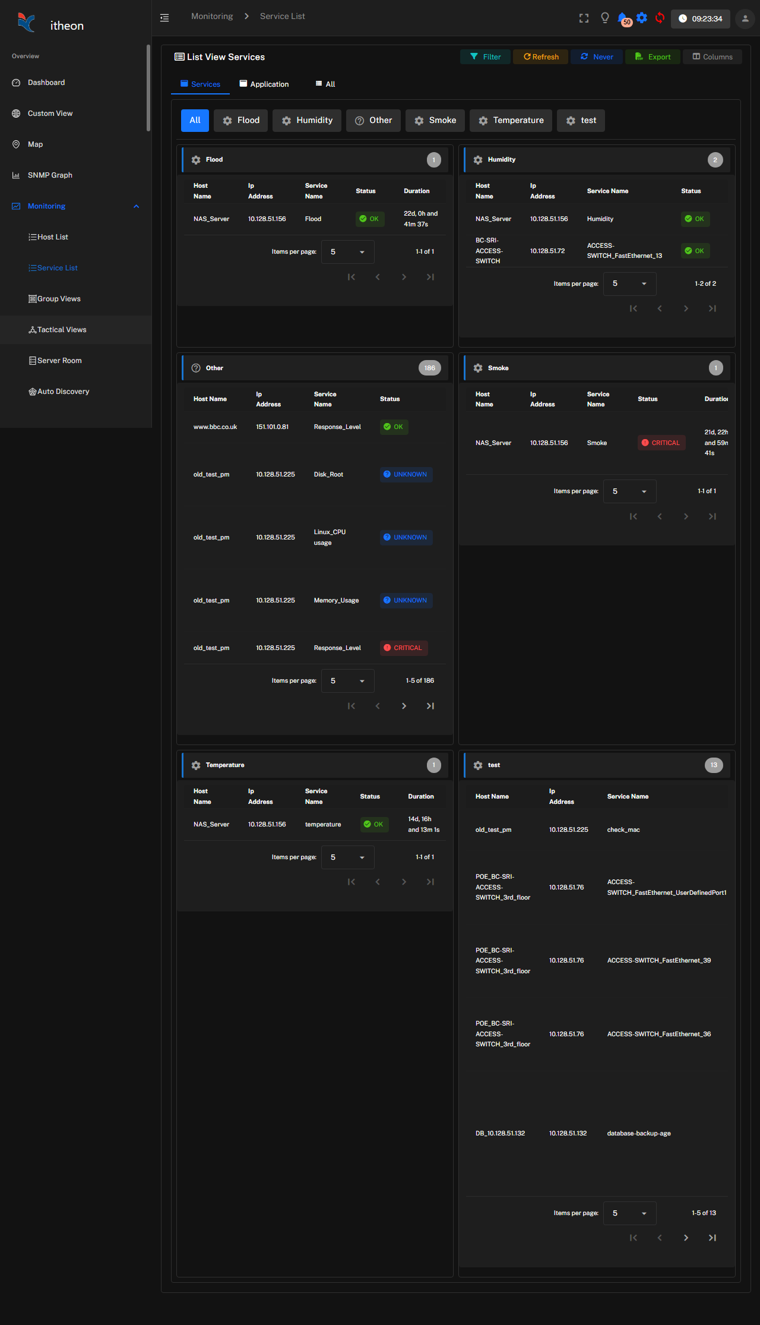
Task: Click the Export button
Action: click(x=653, y=57)
